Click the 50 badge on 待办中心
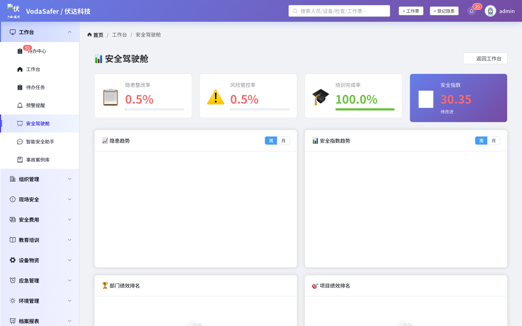 point(27,48)
